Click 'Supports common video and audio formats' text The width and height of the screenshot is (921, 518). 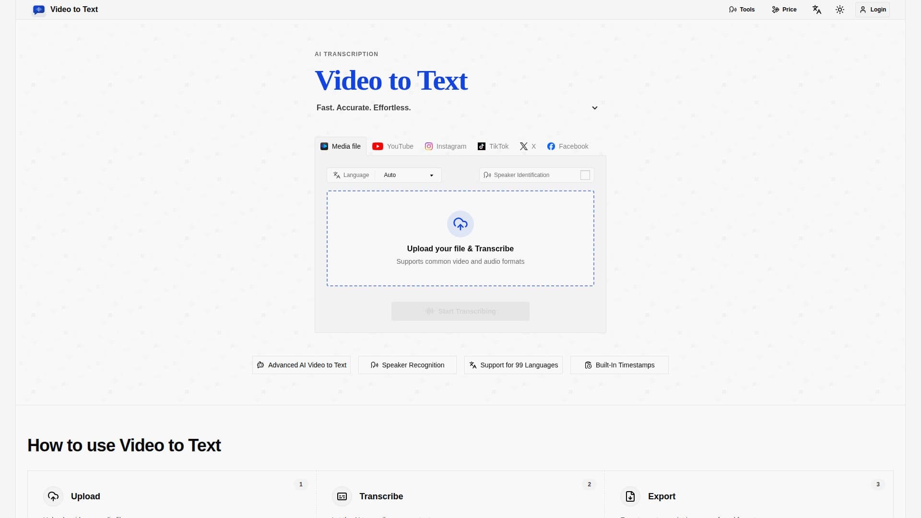tap(460, 261)
